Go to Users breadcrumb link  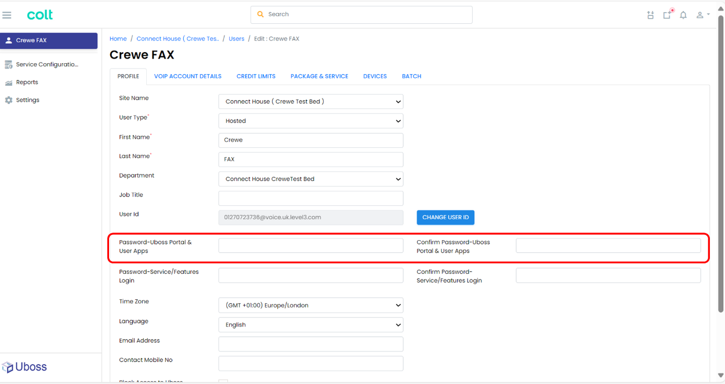[x=236, y=39]
